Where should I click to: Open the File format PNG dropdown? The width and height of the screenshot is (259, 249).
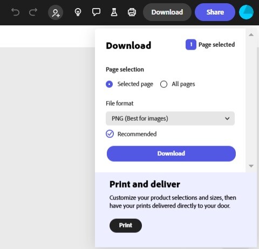click(x=170, y=119)
